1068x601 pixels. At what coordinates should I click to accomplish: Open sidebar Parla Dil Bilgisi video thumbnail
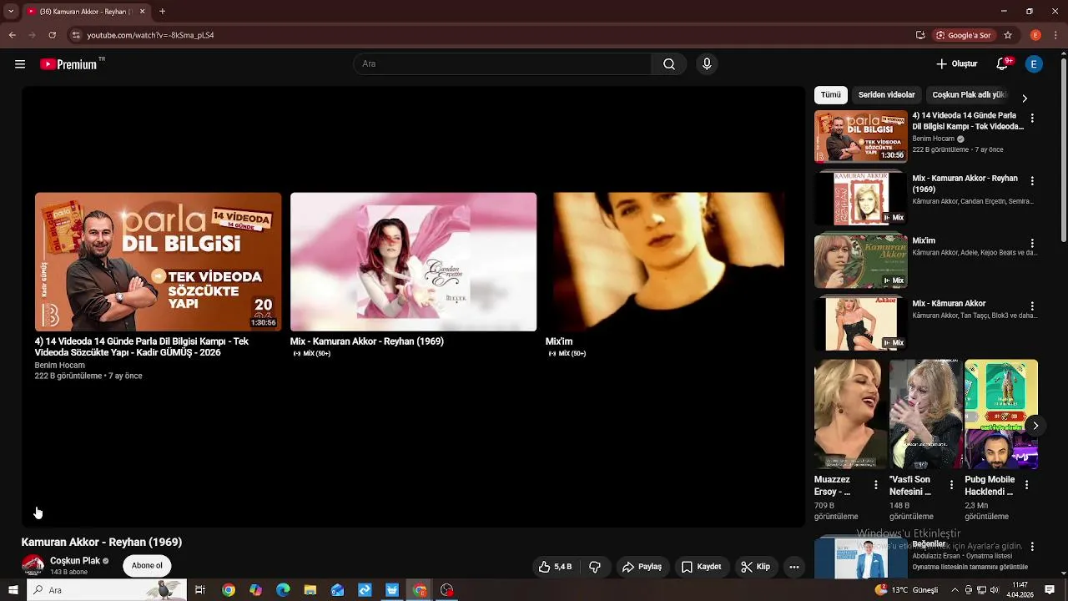[860, 136]
